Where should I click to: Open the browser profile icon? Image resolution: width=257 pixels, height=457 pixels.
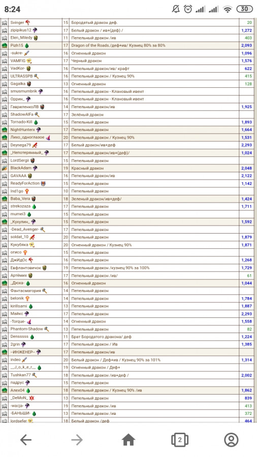tap(231, 440)
